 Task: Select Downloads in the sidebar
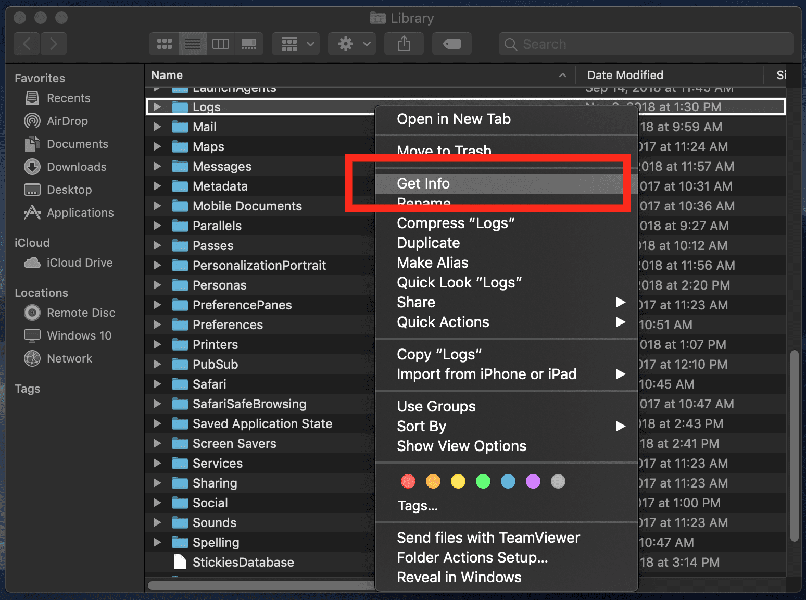(75, 167)
